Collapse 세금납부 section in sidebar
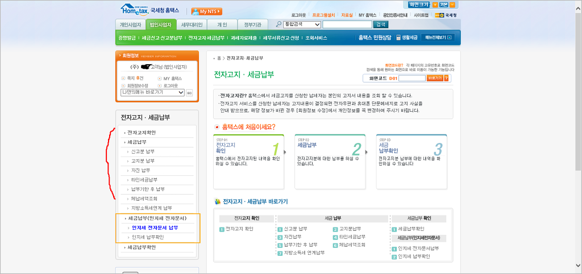Viewport: 582px width, 274px height. [x=136, y=142]
